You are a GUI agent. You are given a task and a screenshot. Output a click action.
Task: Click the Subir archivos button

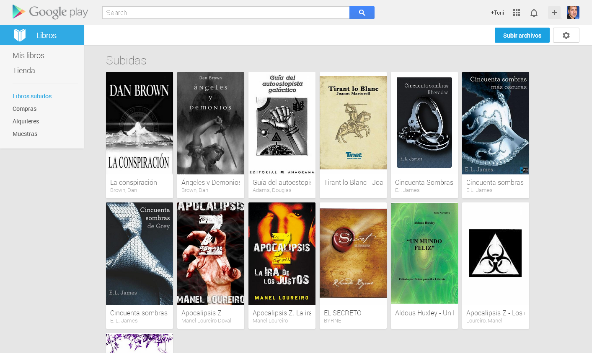[x=522, y=35]
